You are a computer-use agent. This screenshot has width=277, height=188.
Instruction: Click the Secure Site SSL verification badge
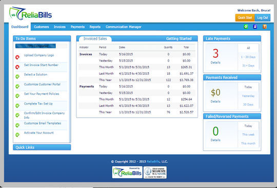[x=155, y=172]
